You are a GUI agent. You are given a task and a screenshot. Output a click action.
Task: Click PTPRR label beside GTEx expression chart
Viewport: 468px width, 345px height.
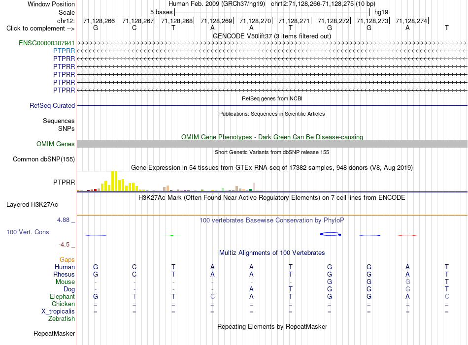tap(64, 182)
